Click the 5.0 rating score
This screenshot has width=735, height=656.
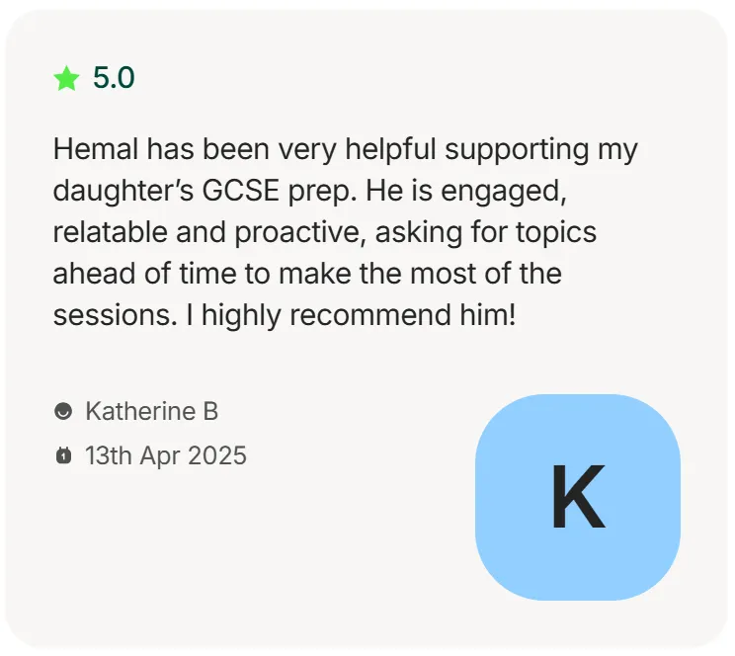pos(114,78)
